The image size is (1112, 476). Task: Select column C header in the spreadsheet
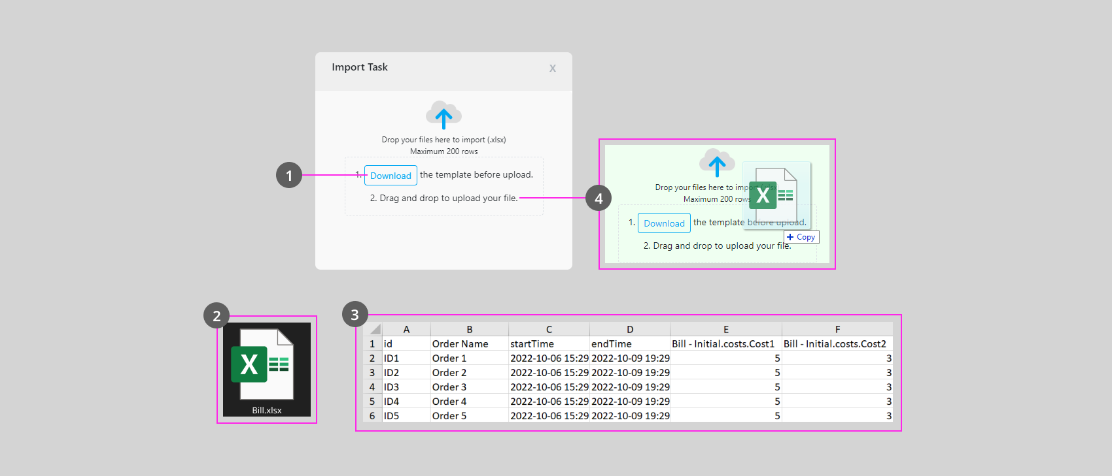coord(549,330)
